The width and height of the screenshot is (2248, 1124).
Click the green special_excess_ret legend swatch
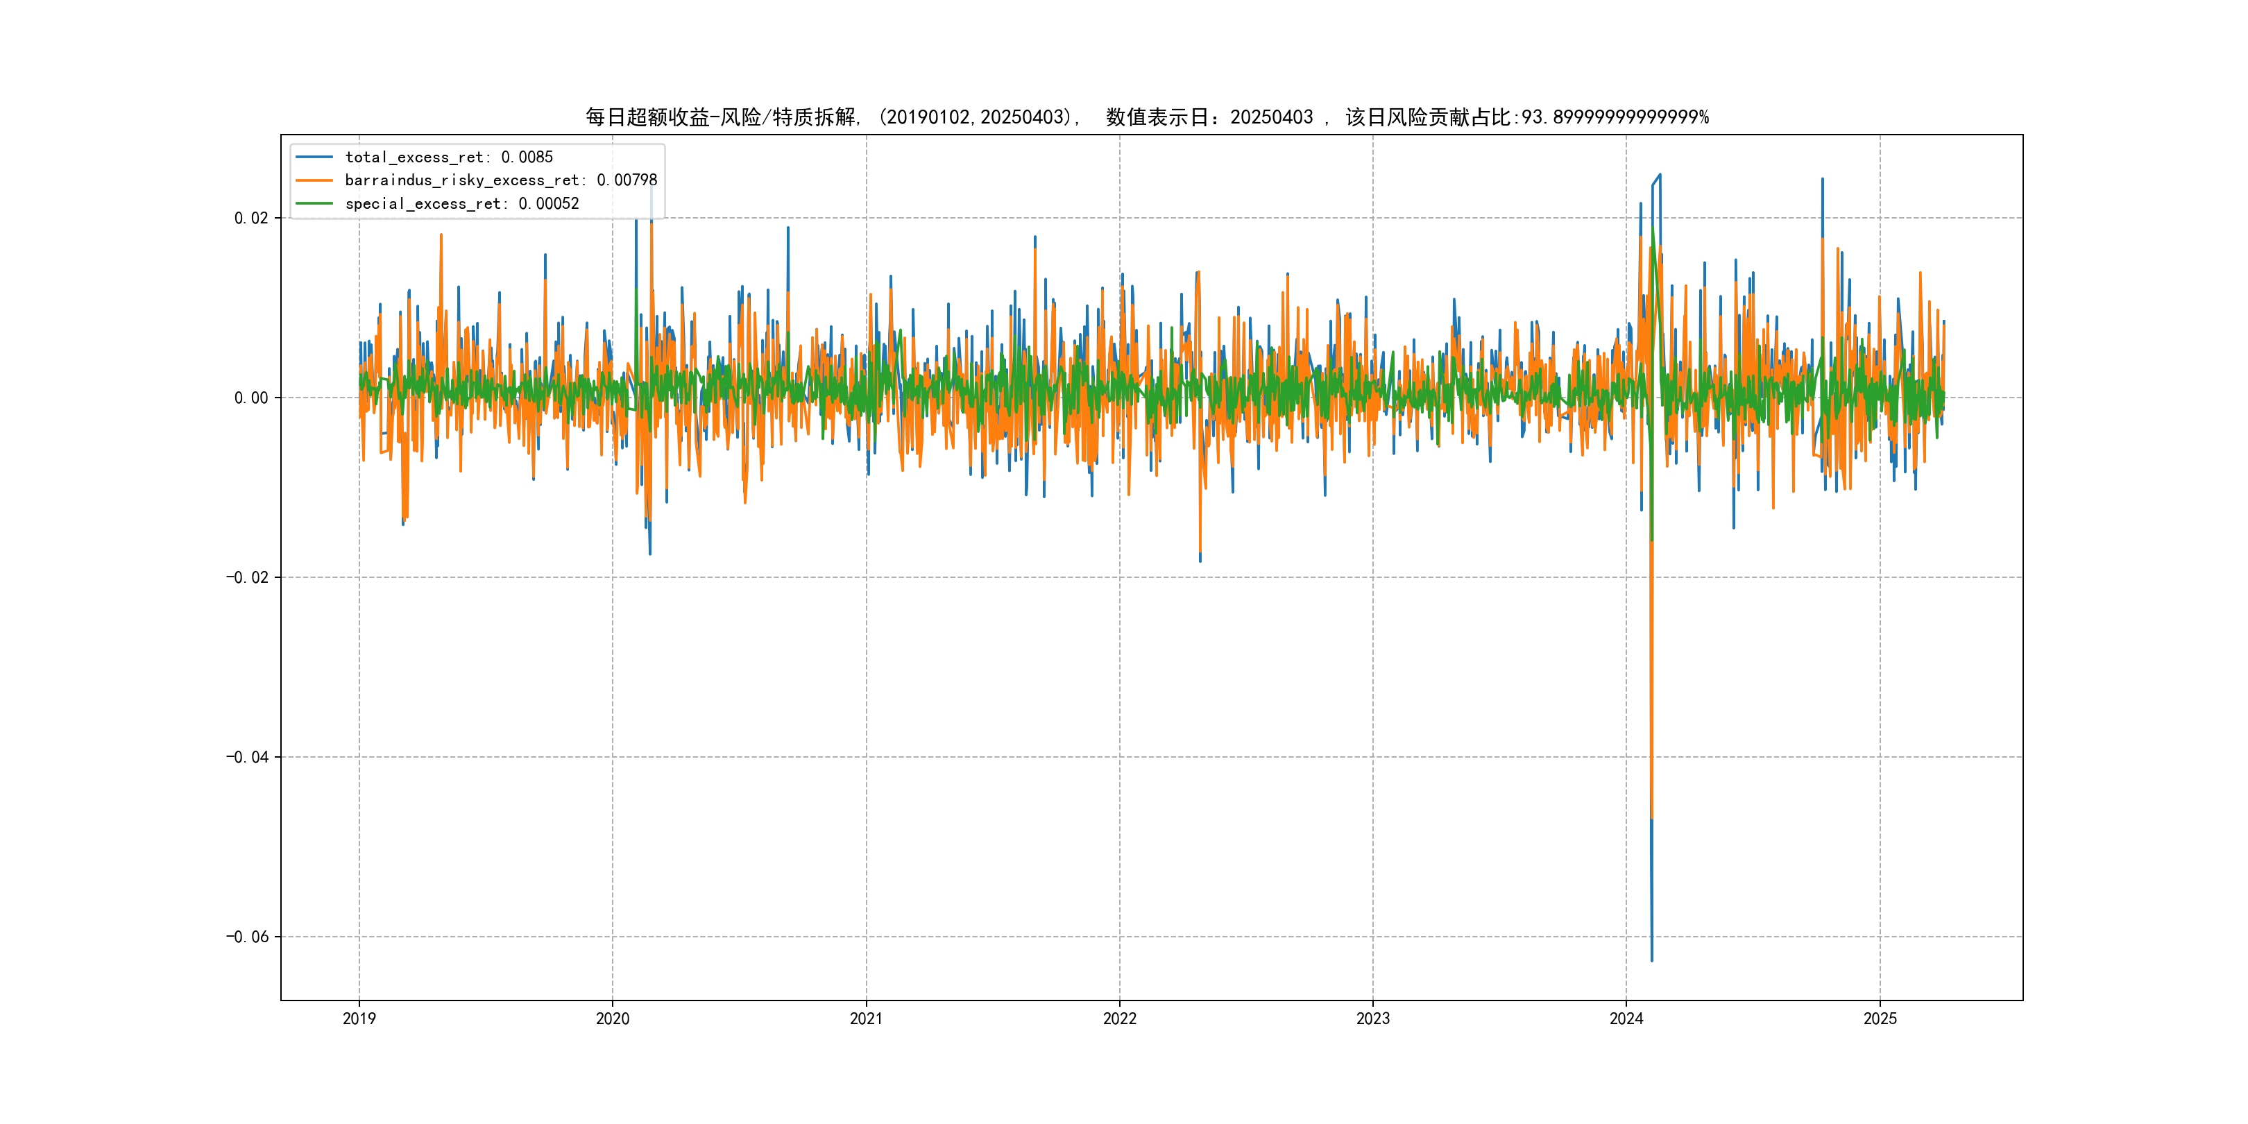pos(314,203)
